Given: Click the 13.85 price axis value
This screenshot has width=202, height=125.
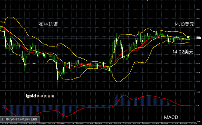Looking at the screenshot, I should (x=198, y=82).
